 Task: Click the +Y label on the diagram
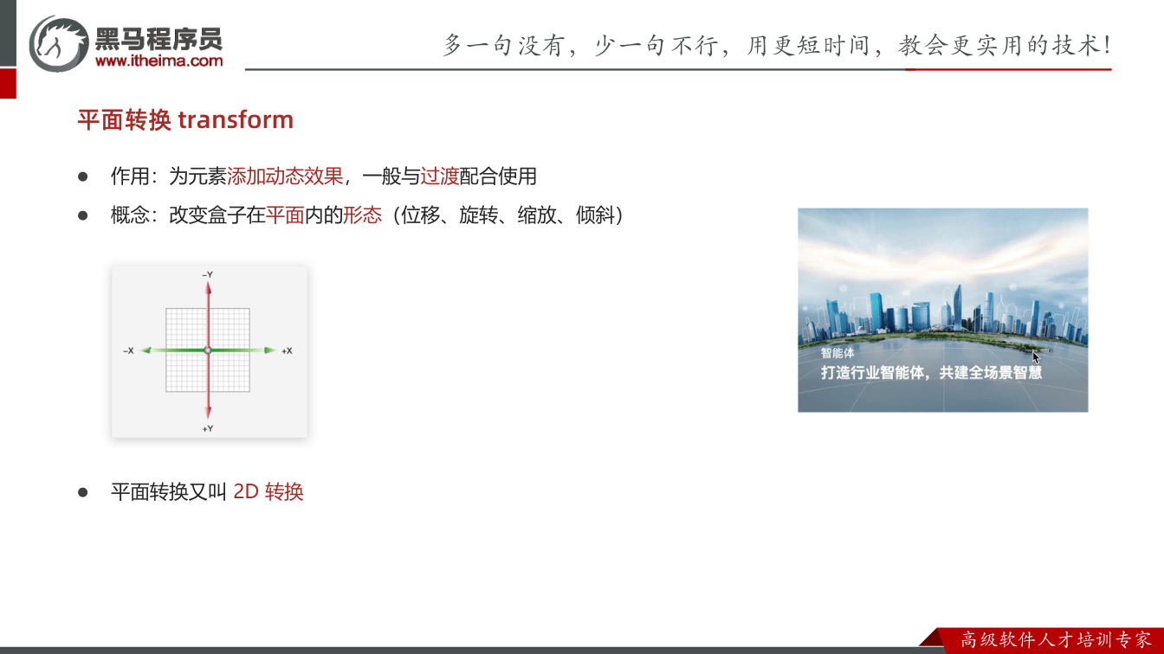208,429
